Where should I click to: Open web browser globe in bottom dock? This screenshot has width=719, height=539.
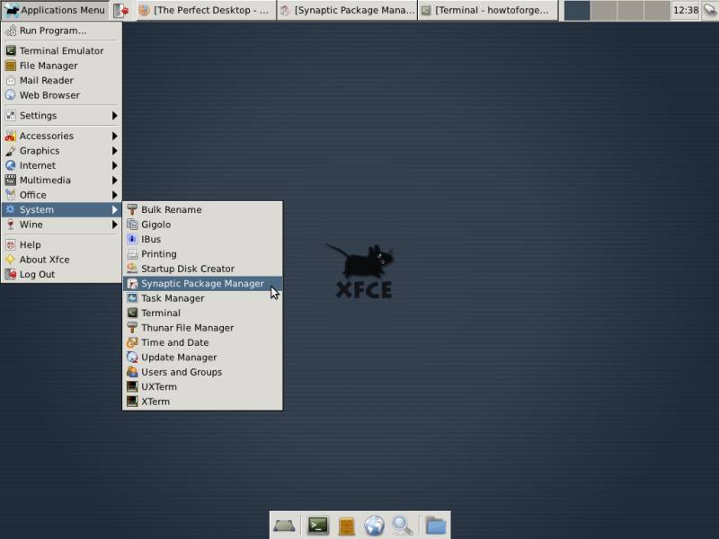pyautogui.click(x=374, y=526)
